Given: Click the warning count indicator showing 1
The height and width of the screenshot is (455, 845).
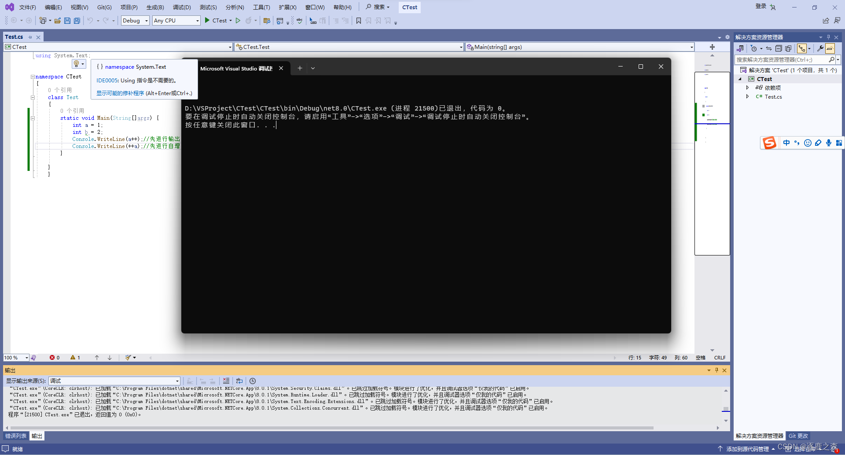Looking at the screenshot, I should [75, 358].
